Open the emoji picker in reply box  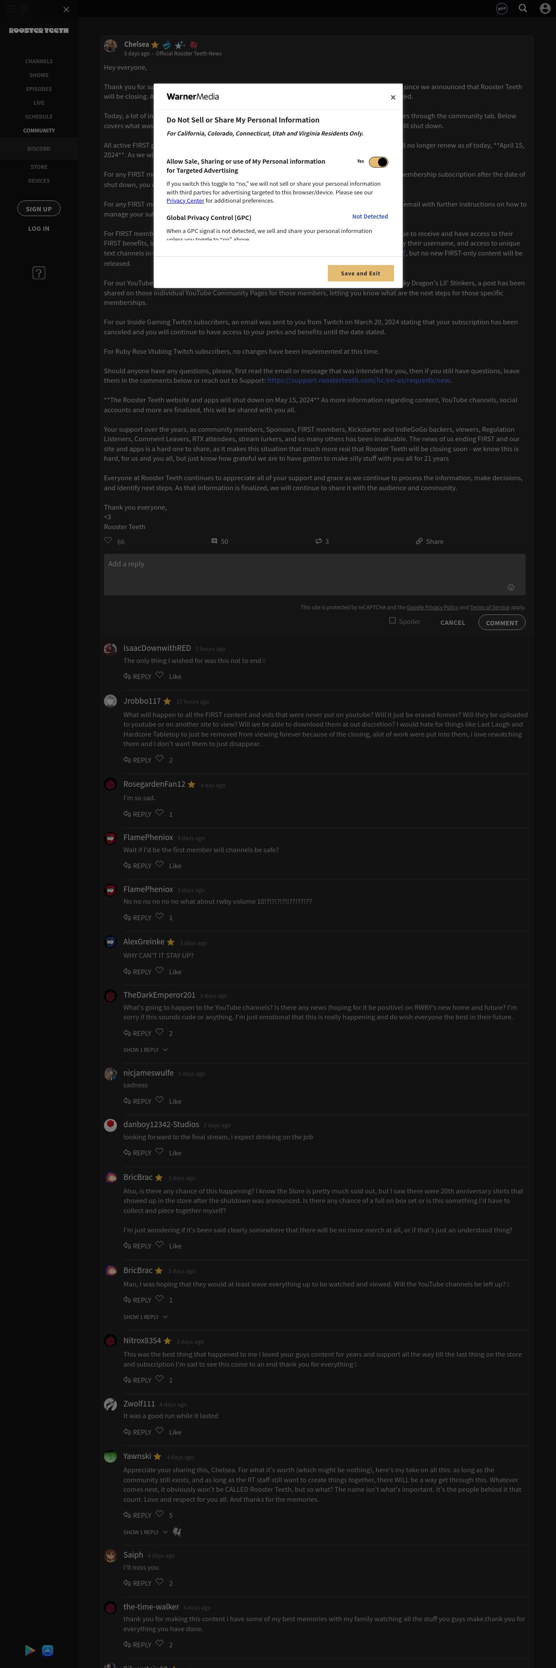(511, 587)
